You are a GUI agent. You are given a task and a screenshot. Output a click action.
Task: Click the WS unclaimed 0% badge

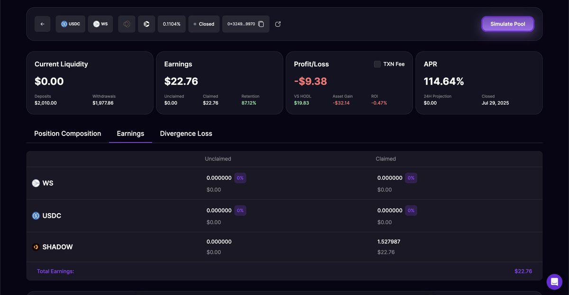pos(240,178)
